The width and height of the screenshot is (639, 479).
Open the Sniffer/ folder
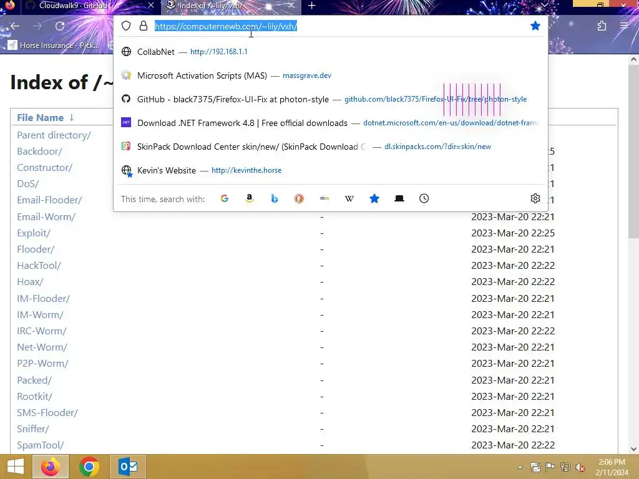click(32, 429)
